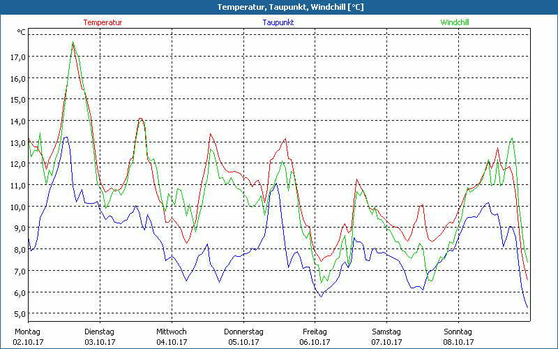Click the 16,0 y-axis value

coord(17,78)
